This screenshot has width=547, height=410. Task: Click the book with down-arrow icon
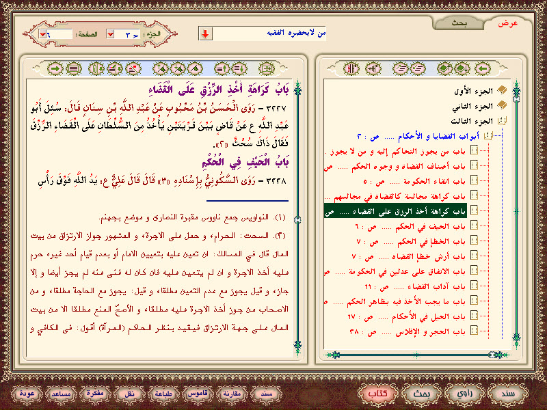click(462, 69)
